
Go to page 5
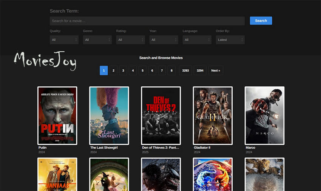click(x=142, y=70)
